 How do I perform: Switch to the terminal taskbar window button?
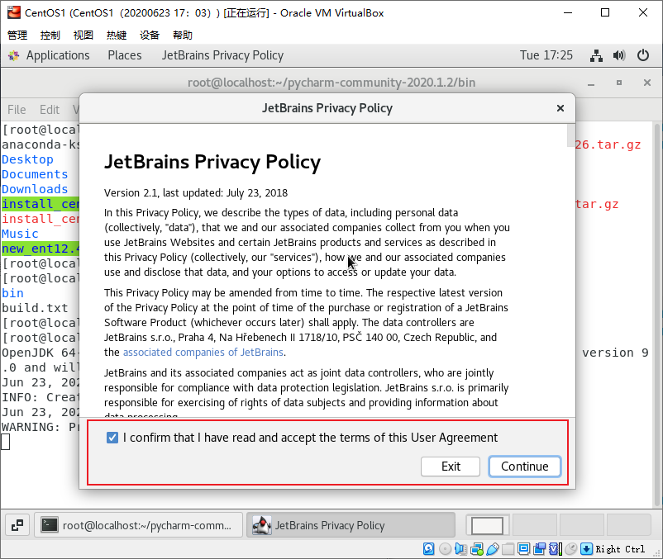(141, 525)
